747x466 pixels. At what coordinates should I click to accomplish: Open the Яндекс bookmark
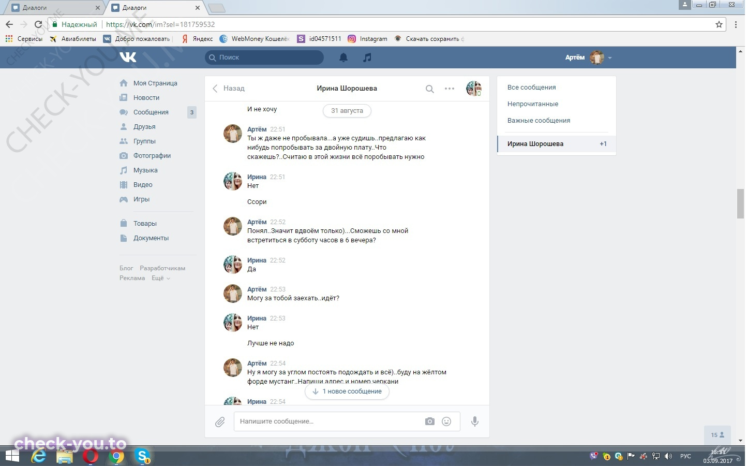197,39
